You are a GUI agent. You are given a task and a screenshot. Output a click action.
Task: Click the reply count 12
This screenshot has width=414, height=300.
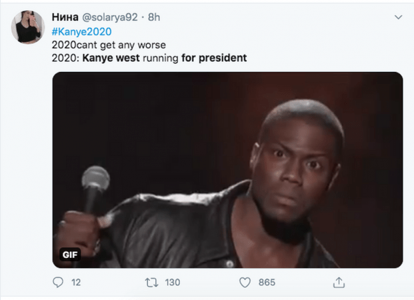(x=76, y=283)
